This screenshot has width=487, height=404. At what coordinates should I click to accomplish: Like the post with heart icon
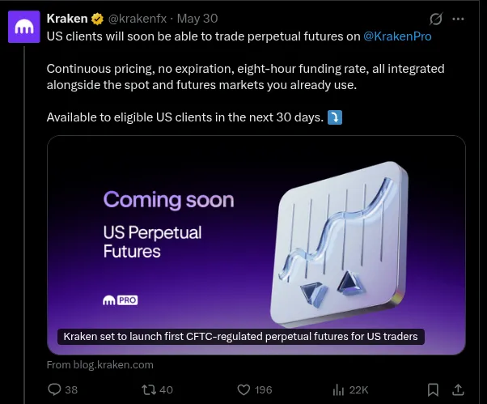click(x=243, y=389)
